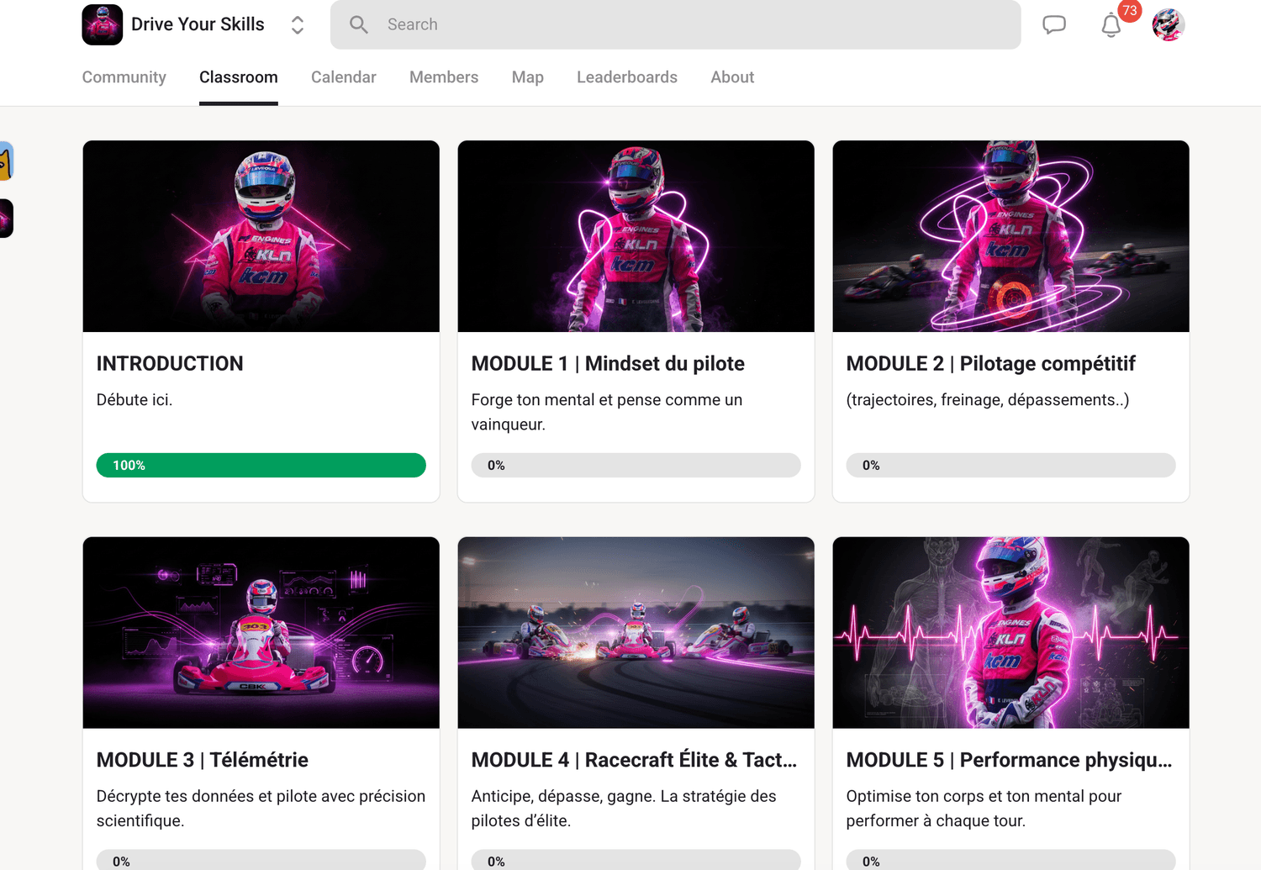Switch to the Calendar tab
Viewport: 1261px width, 870px height.
tap(344, 77)
